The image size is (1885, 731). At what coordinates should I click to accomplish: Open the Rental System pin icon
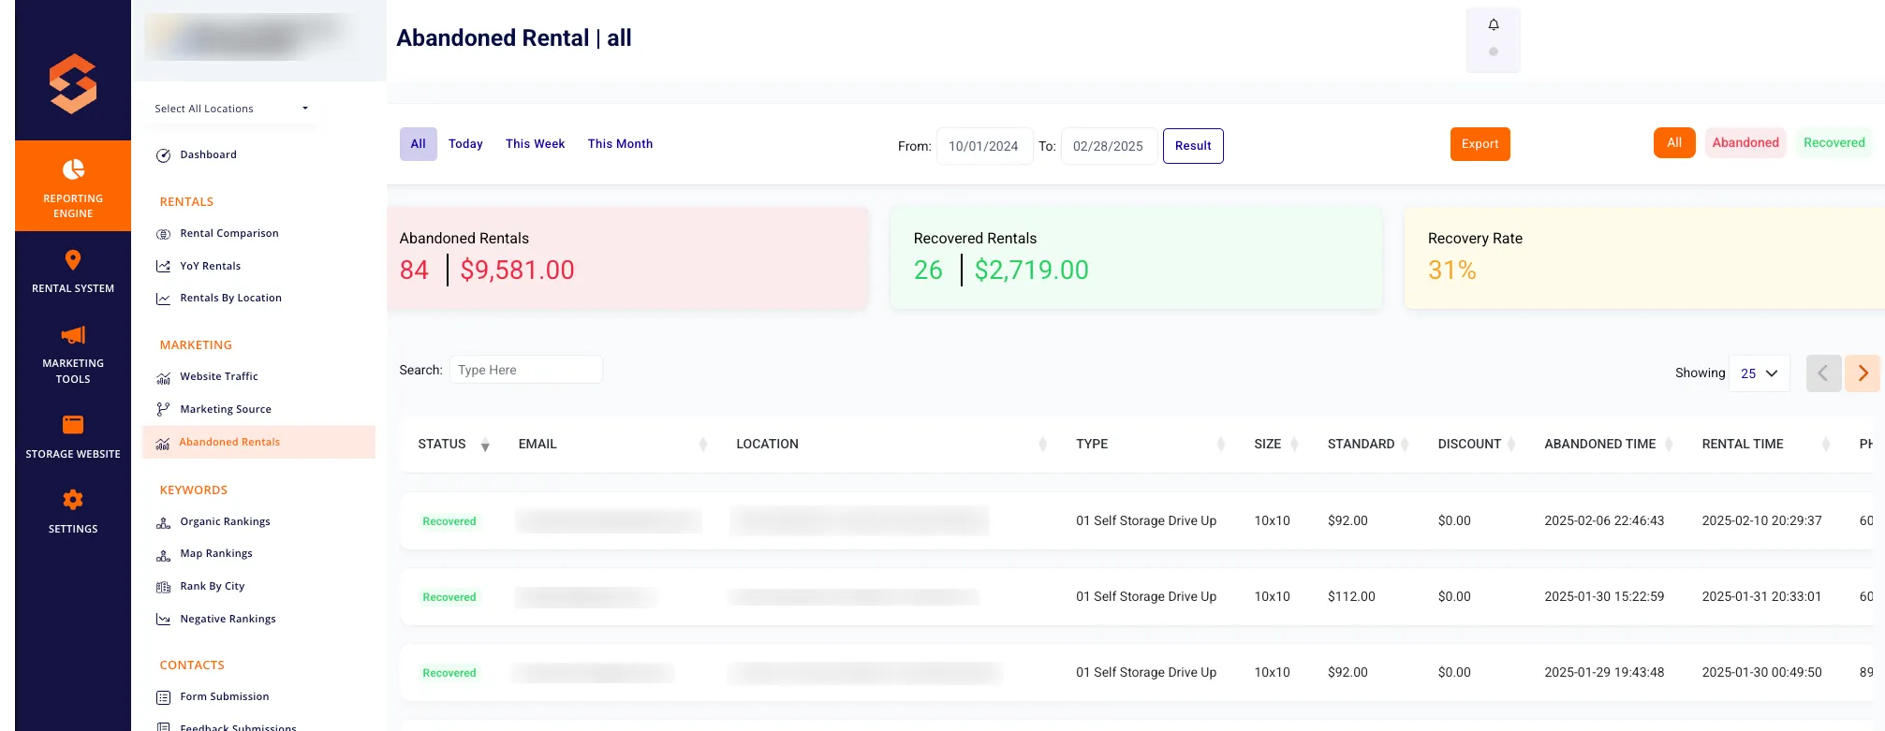[x=73, y=260]
